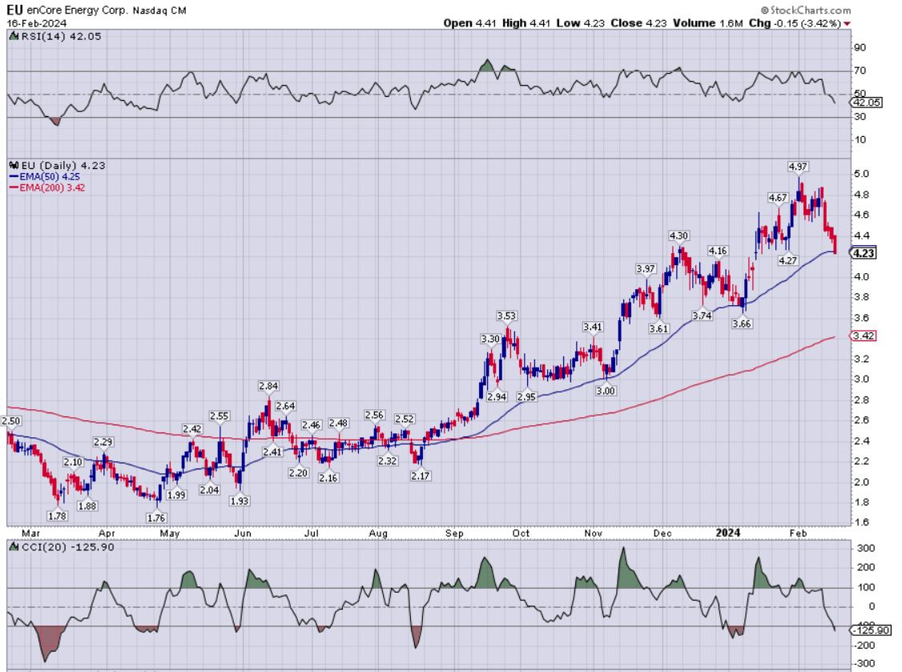This screenshot has height=672, width=902.
Task: Click the 42.05 tag on RSI axis
Action: tap(866, 103)
